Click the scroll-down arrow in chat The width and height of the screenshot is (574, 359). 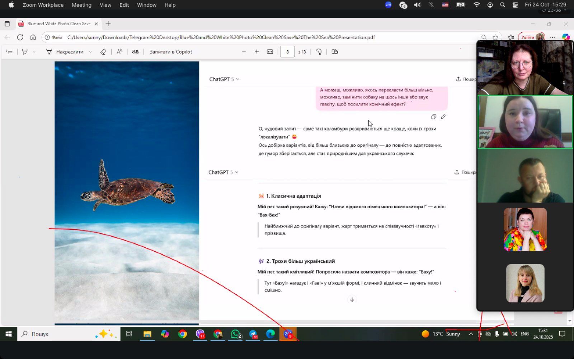pyautogui.click(x=352, y=299)
